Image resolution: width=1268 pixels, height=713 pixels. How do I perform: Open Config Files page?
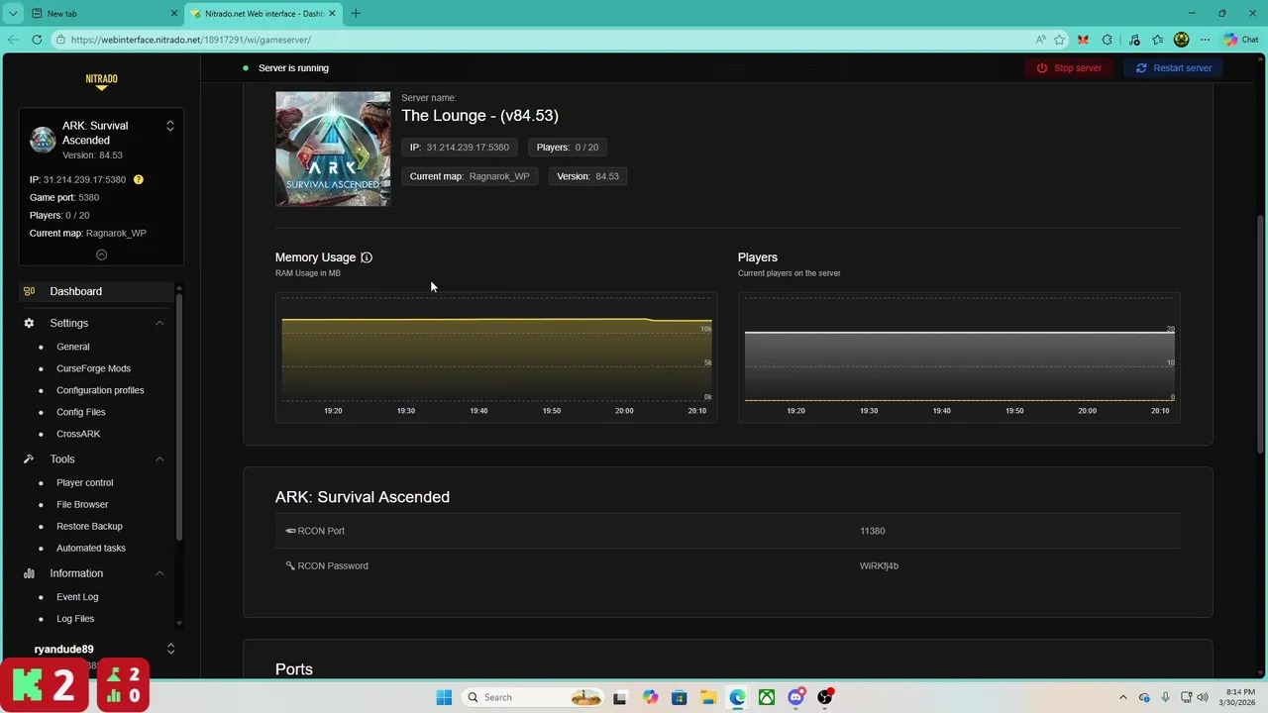tap(80, 412)
